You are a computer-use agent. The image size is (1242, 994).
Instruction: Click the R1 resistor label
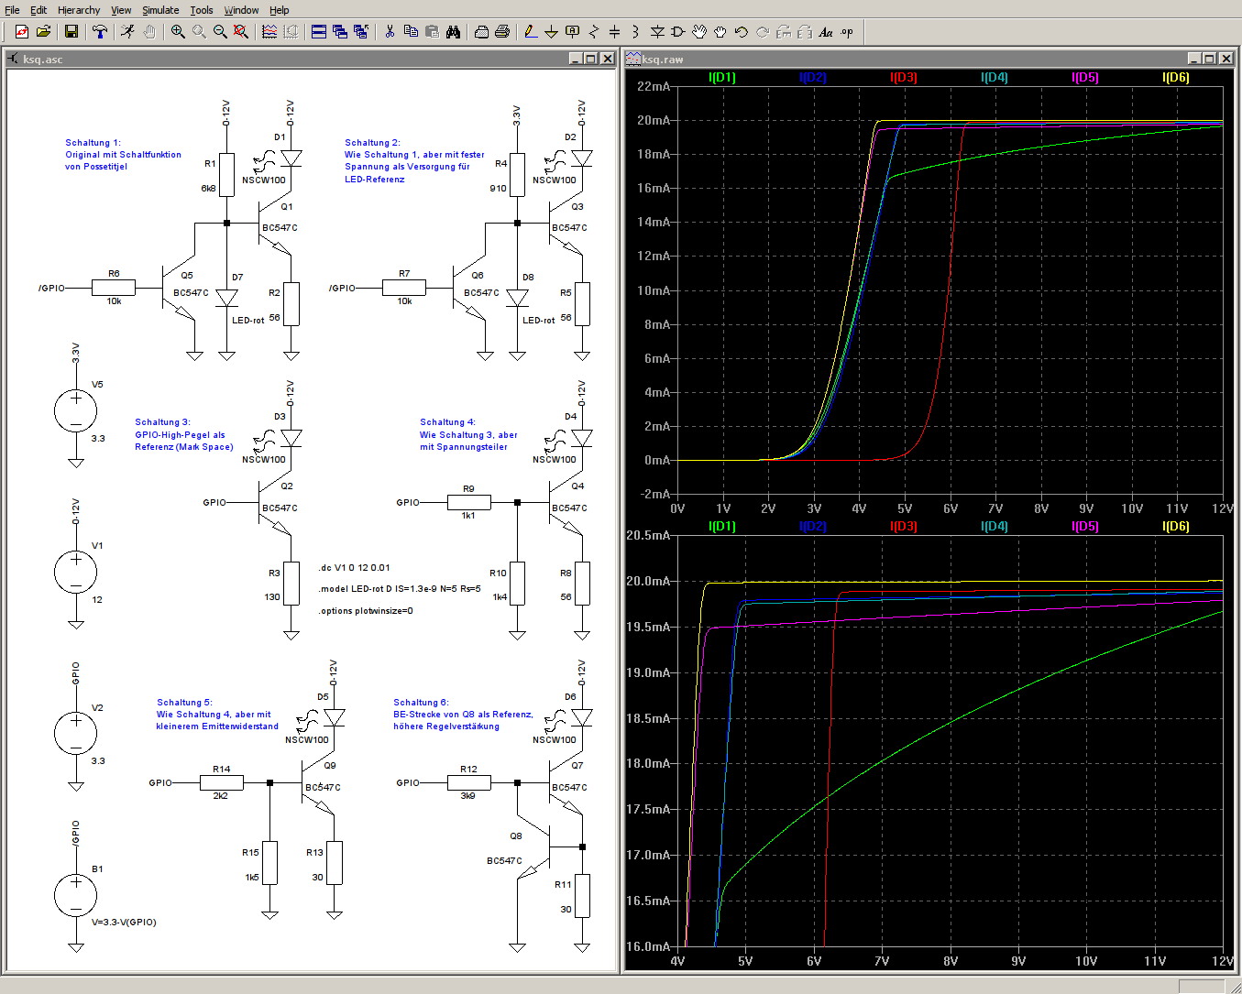[x=210, y=164]
